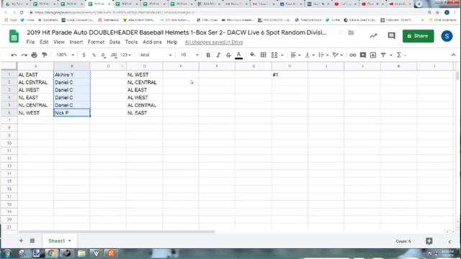Click the Insert comment icon
The image size is (461, 259).
(363, 55)
